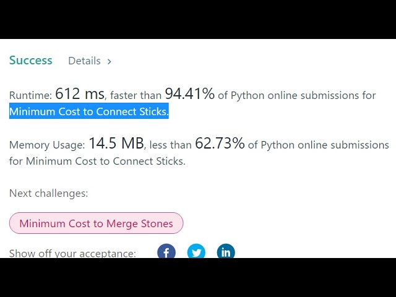Click highlighted Minimum Cost to Connect Sticks text
The width and height of the screenshot is (396, 297).
click(88, 112)
